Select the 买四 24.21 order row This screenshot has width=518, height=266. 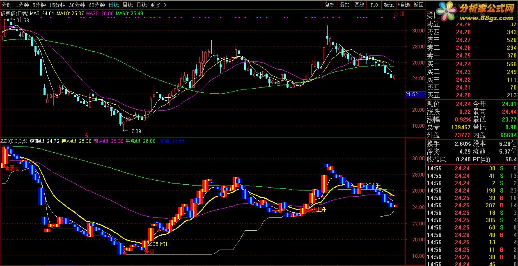click(x=472, y=87)
